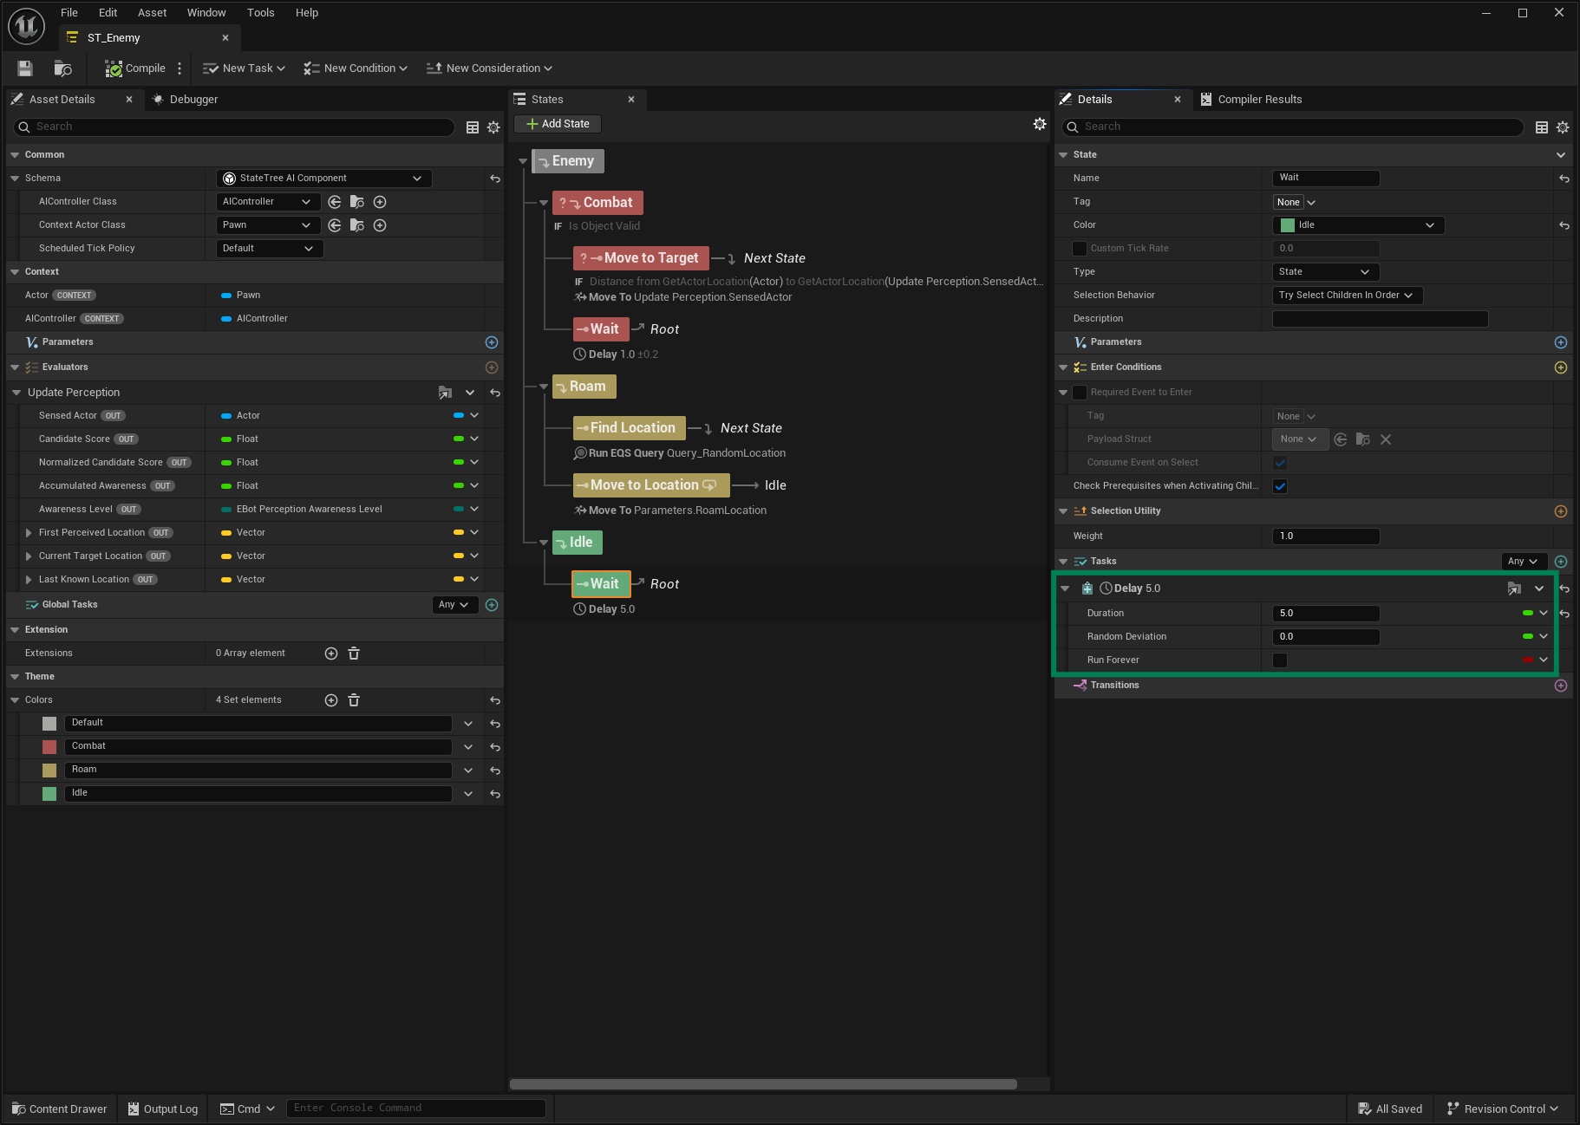Expand the First Perceived Location row
This screenshot has height=1125, width=1580.
(29, 533)
